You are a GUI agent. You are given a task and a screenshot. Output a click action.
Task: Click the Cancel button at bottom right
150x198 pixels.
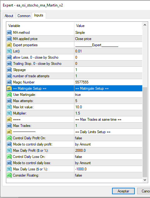144,191
